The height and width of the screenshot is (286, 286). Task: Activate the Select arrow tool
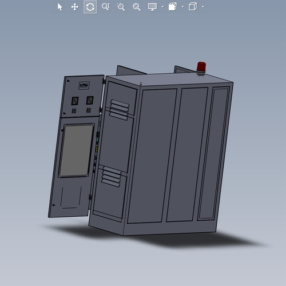pos(60,7)
